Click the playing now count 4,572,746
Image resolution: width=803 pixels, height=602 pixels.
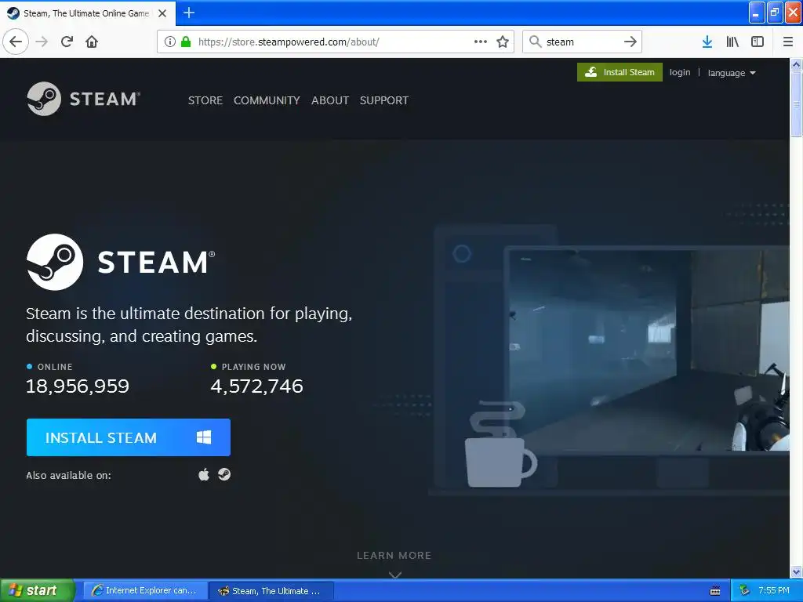(256, 386)
